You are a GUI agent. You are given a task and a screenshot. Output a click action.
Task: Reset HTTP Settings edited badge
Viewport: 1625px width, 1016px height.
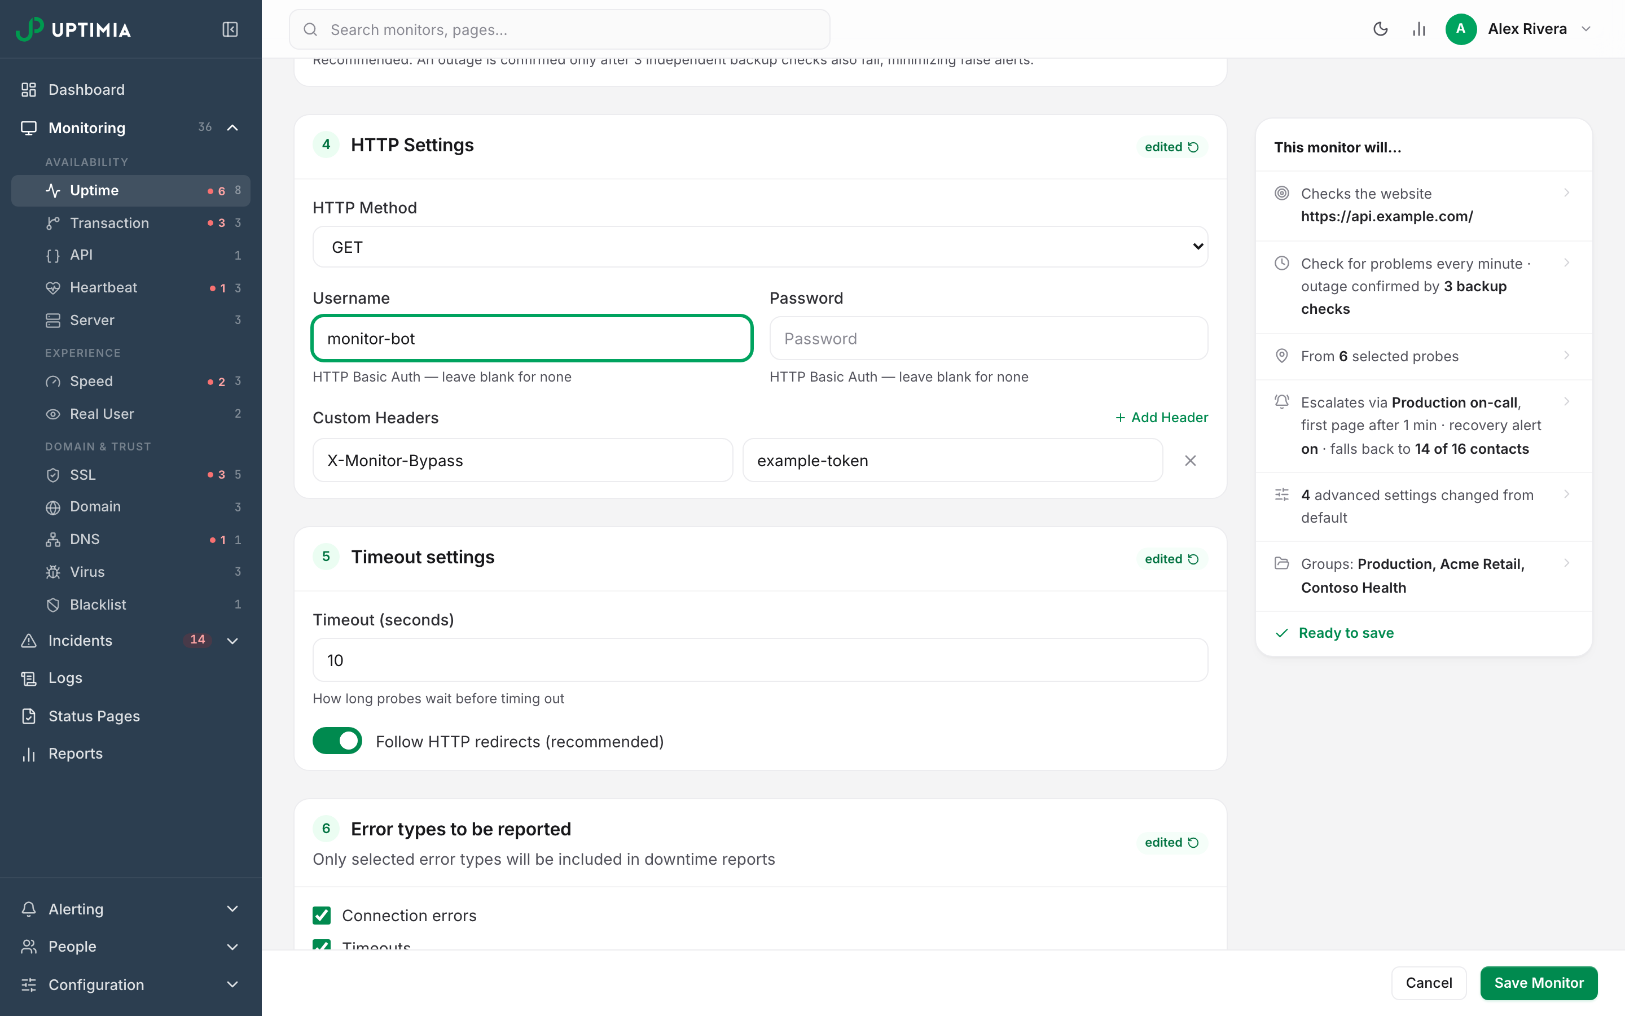[1172, 147]
